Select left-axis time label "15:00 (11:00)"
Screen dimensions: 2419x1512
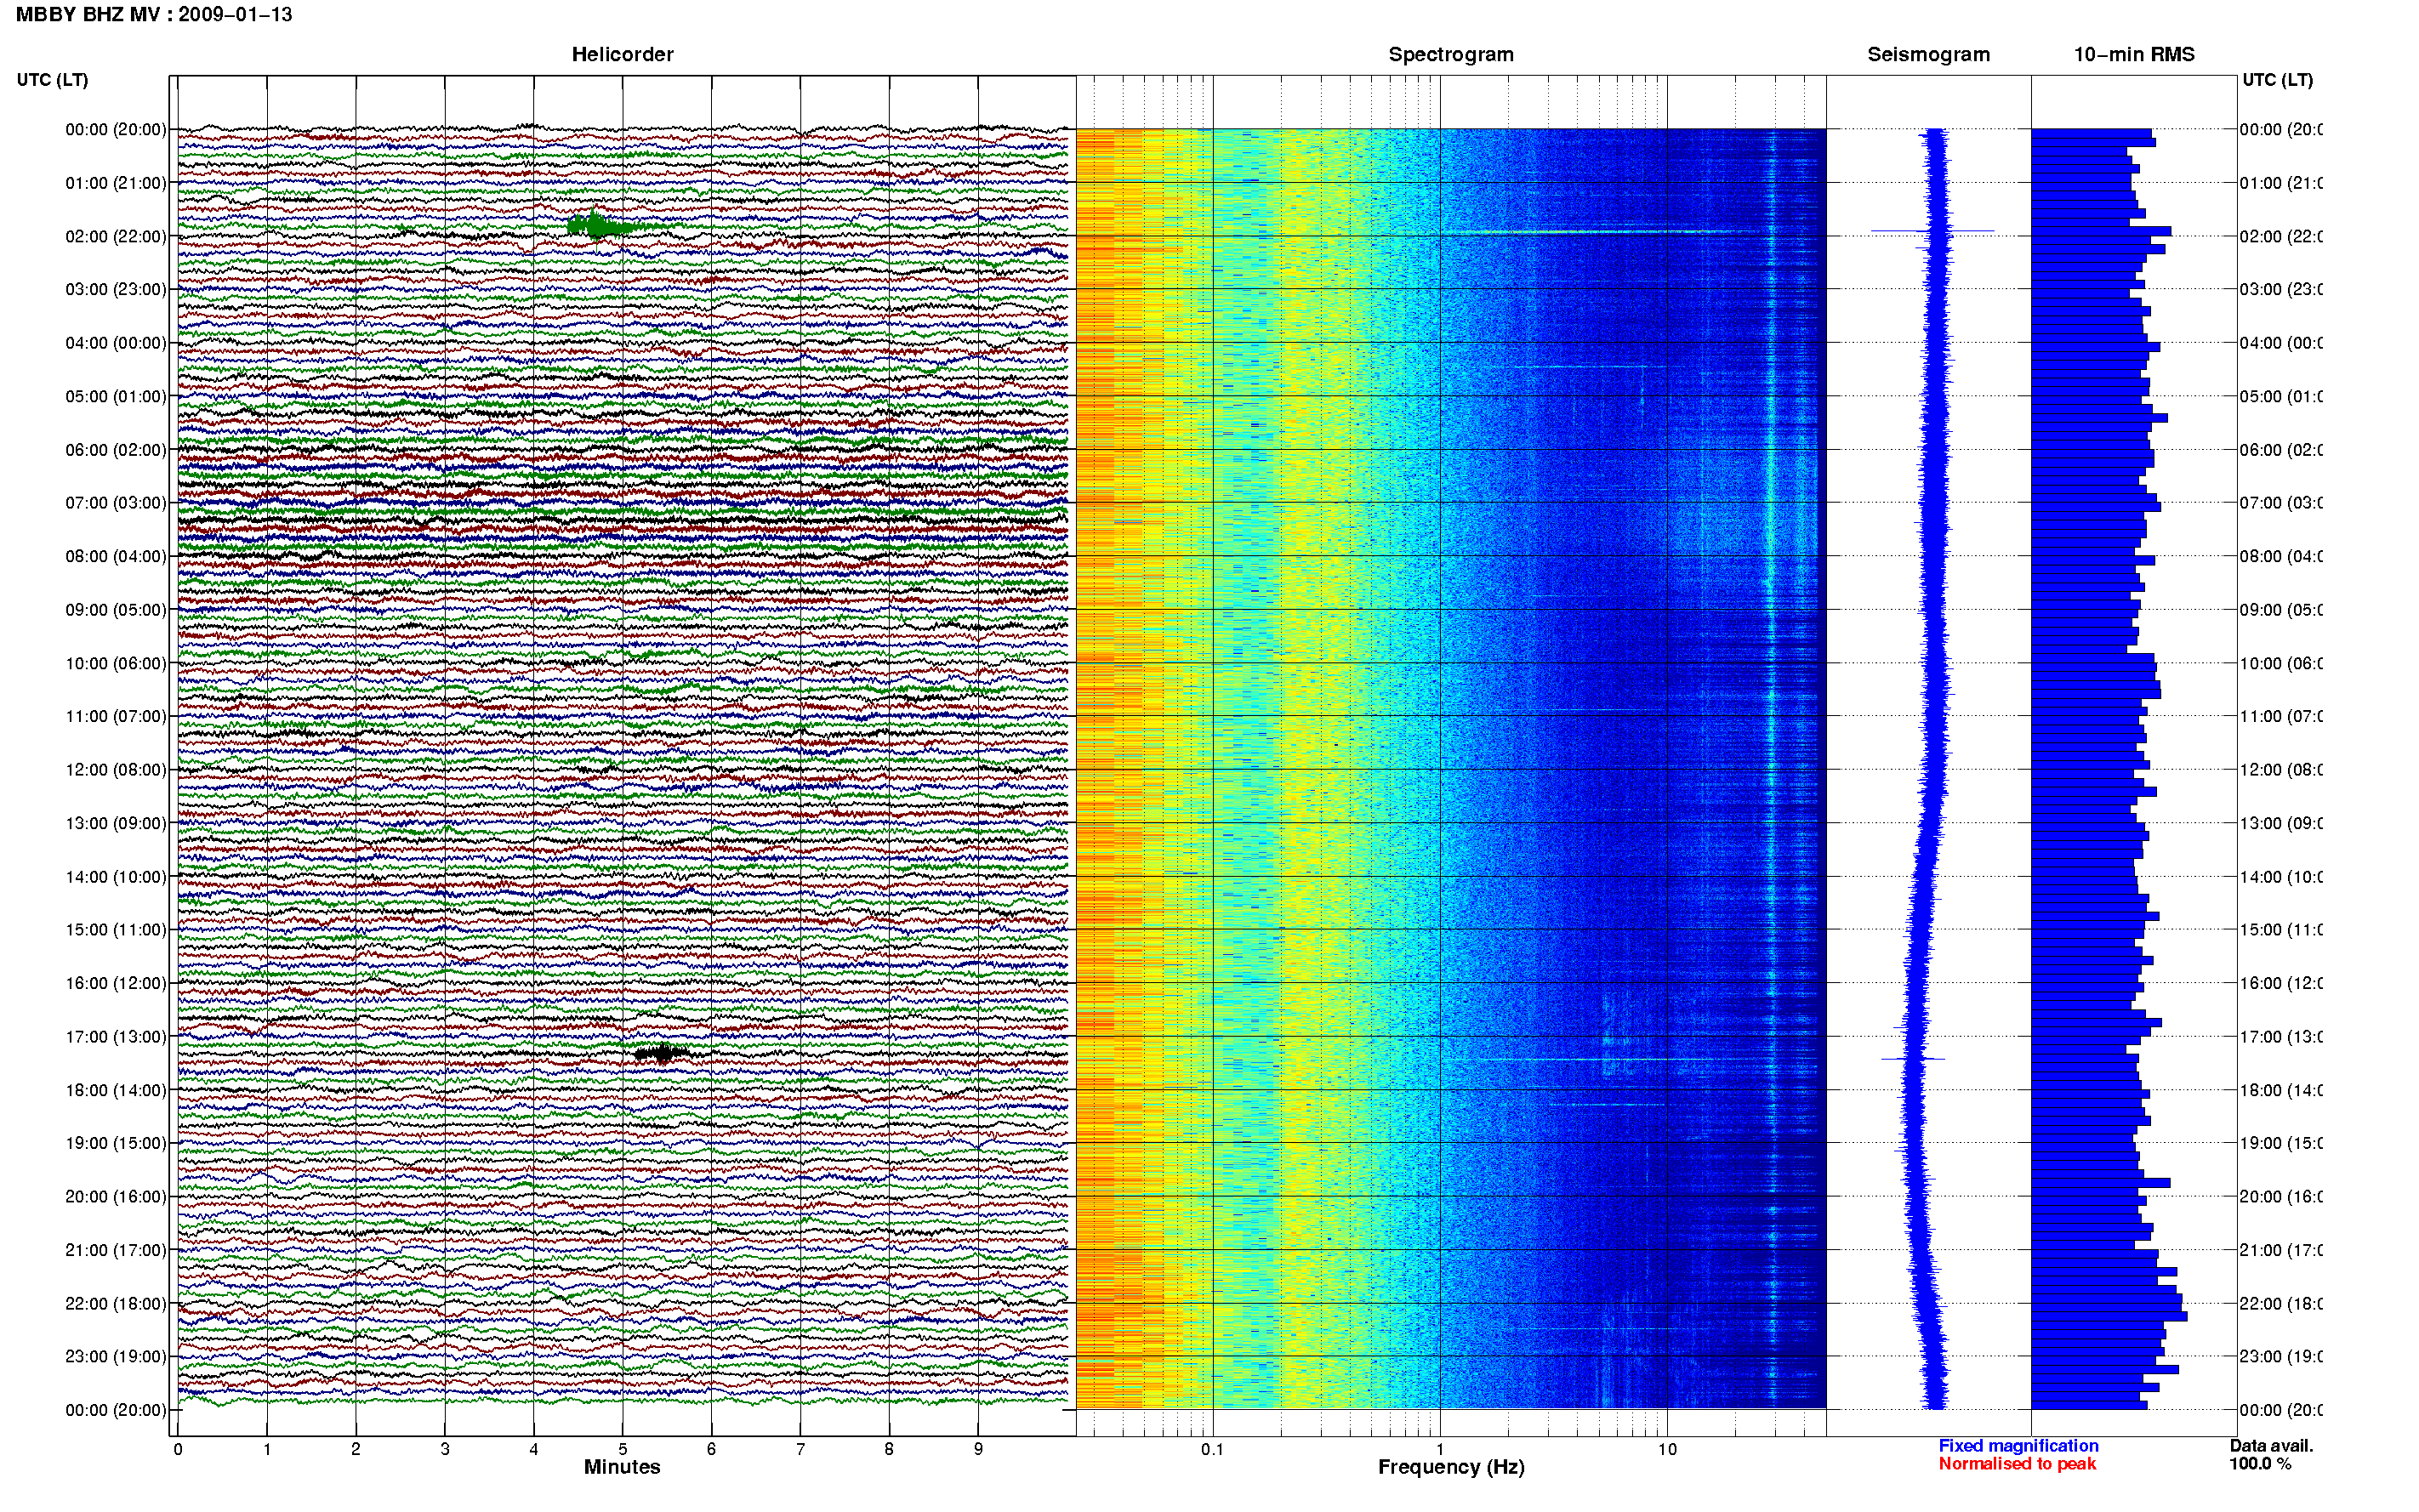[x=116, y=930]
